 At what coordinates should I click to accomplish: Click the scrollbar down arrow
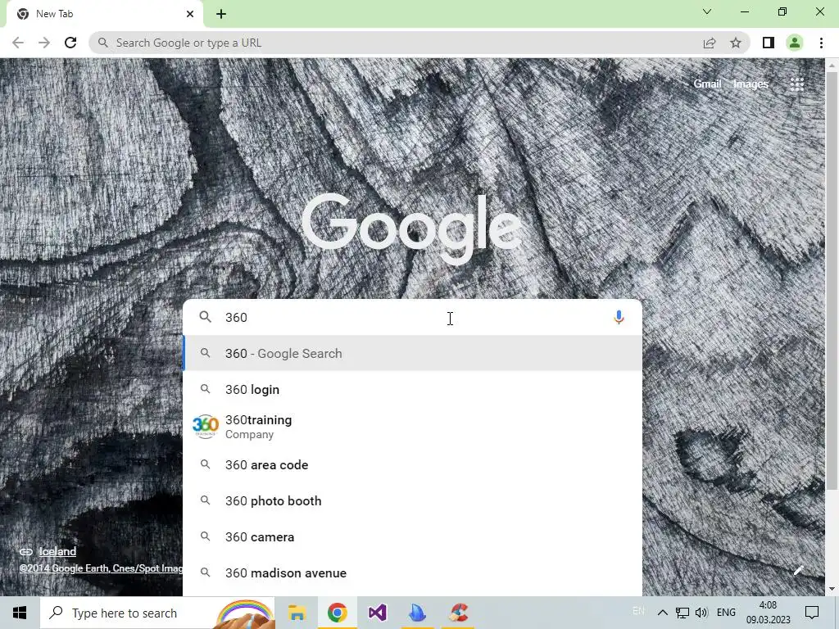click(832, 589)
